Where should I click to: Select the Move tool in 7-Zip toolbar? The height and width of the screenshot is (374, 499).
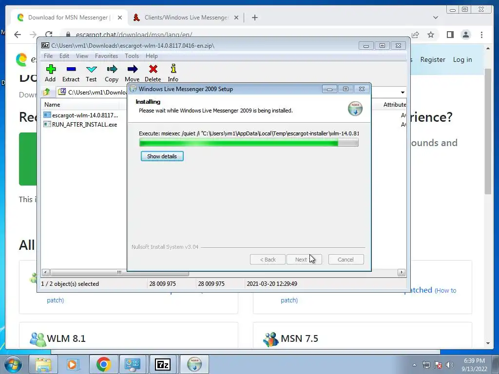click(132, 73)
